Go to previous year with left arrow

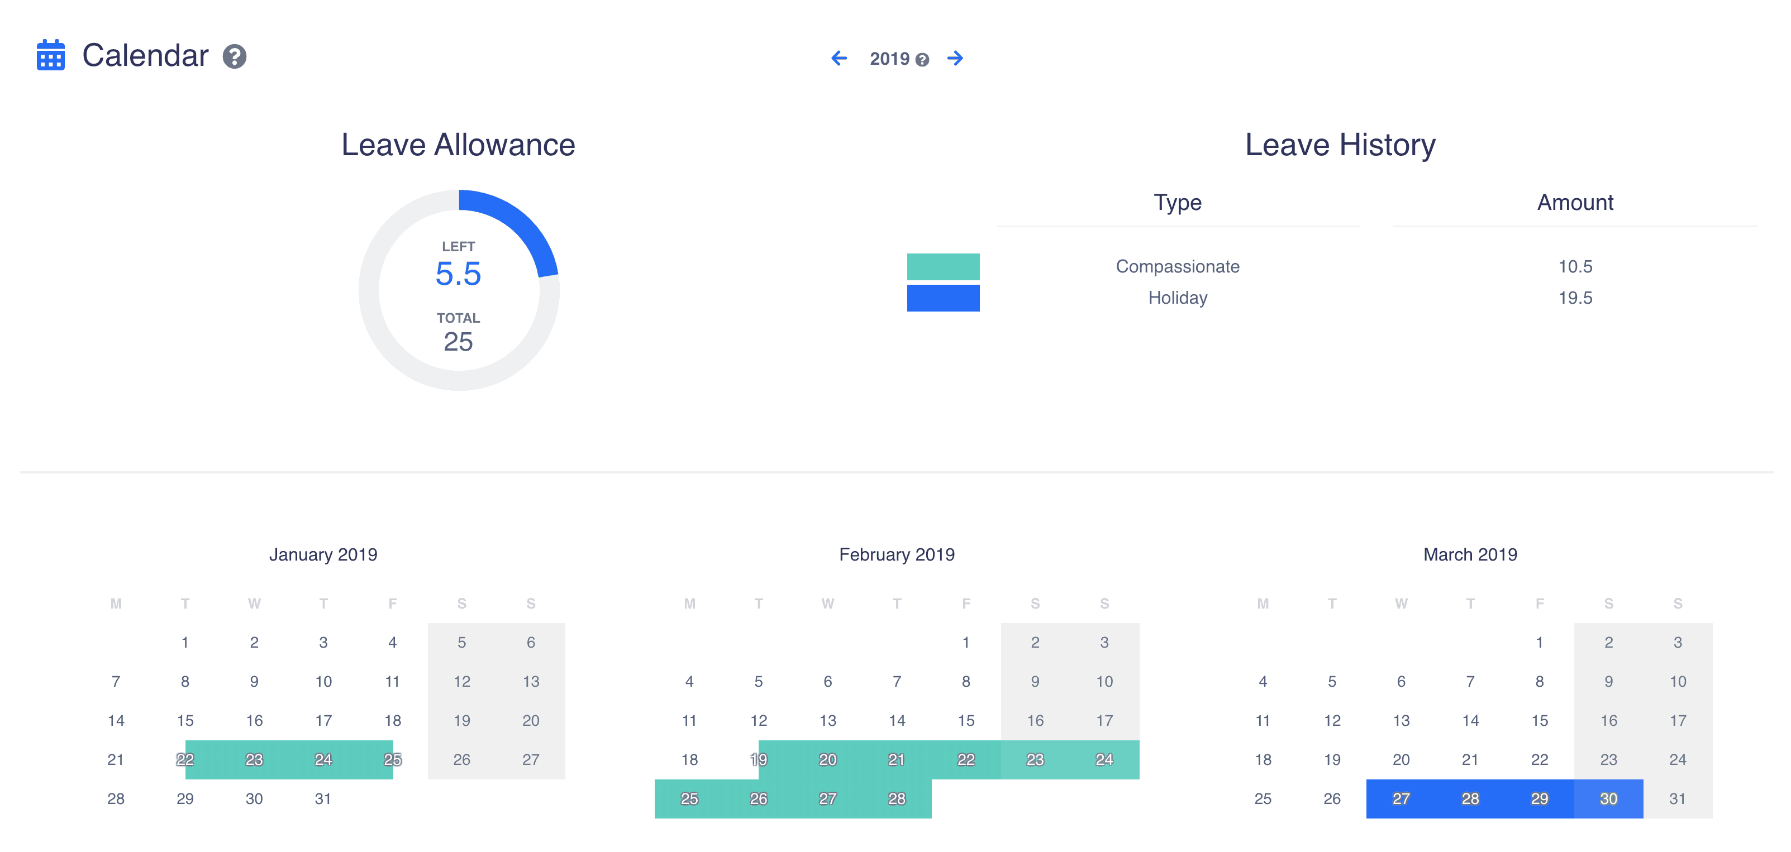coord(839,59)
